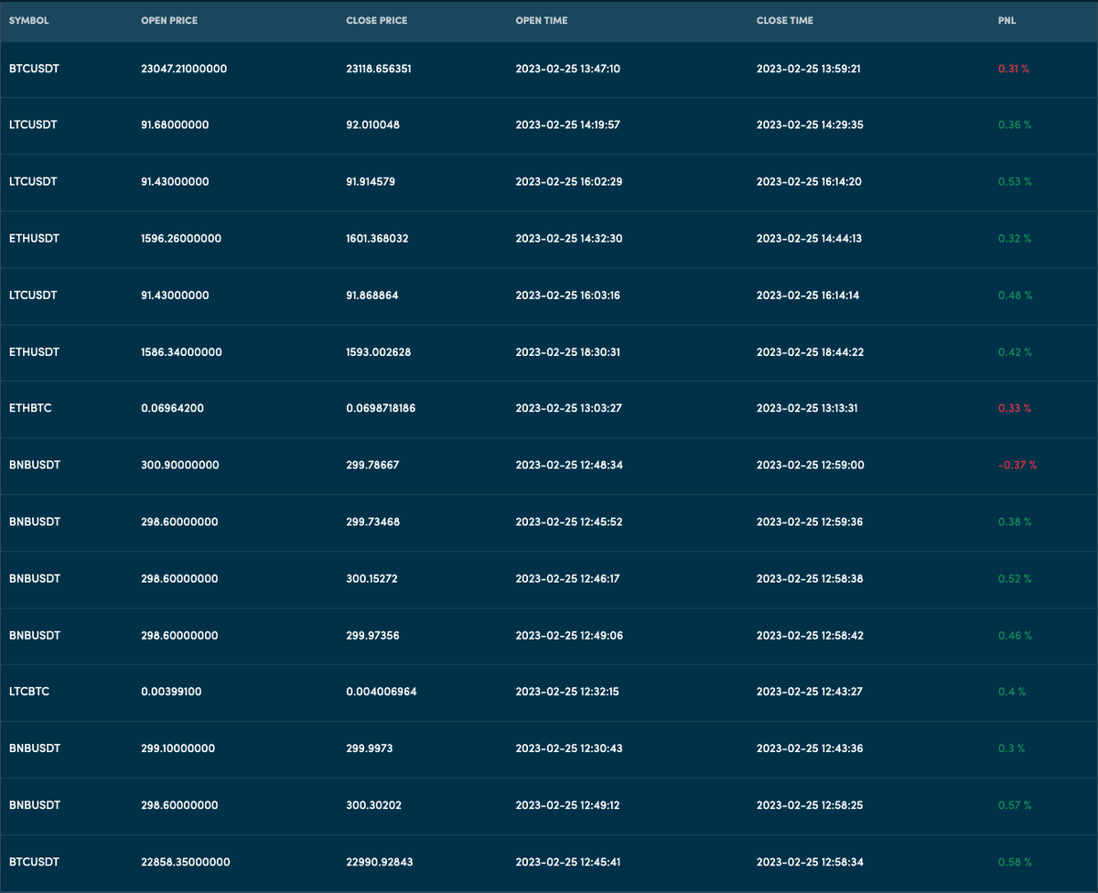Click the red 0.31 % PNL value

click(1014, 69)
